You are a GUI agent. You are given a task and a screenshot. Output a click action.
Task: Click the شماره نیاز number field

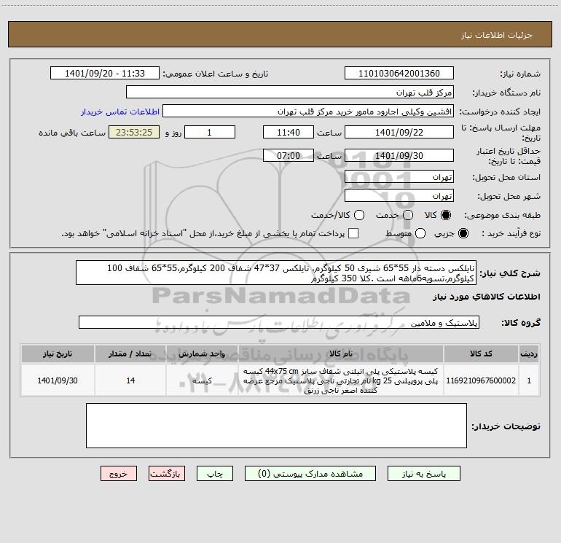pyautogui.click(x=399, y=73)
